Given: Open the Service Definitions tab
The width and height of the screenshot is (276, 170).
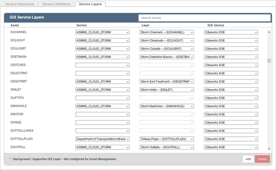Looking at the screenshot, I should pyautogui.click(x=56, y=4).
